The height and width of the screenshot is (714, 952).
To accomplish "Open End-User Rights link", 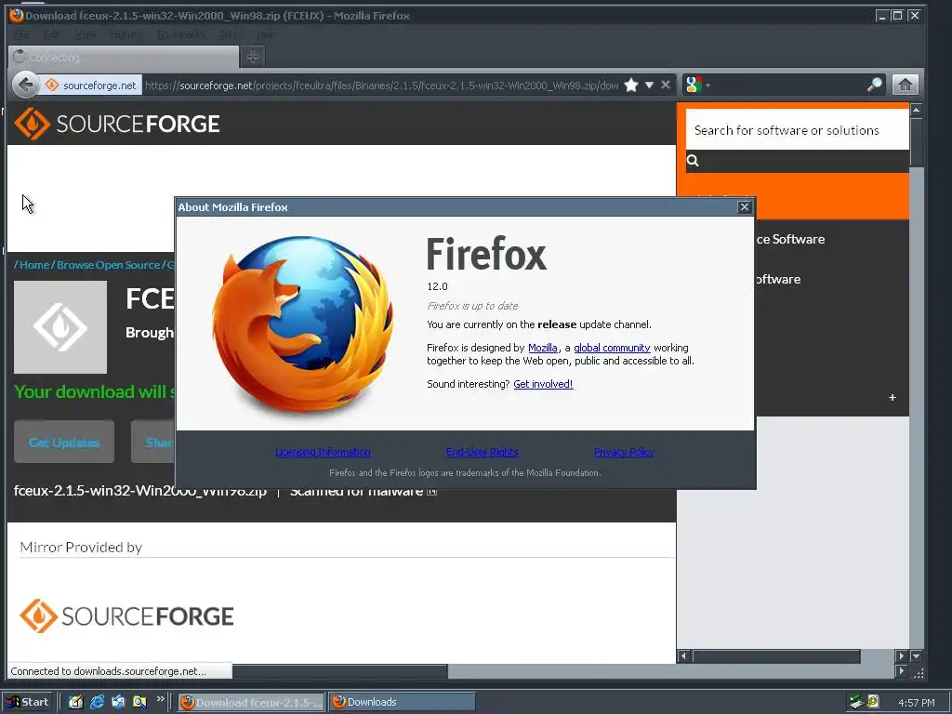I will 483,452.
